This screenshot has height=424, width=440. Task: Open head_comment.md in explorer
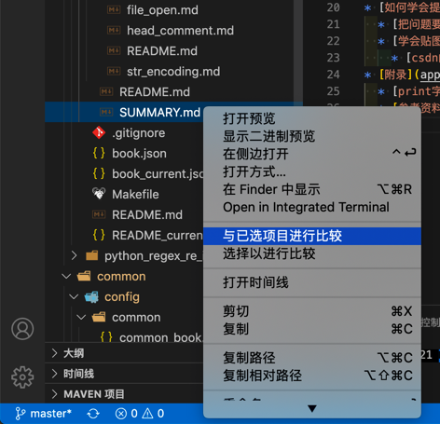click(181, 31)
